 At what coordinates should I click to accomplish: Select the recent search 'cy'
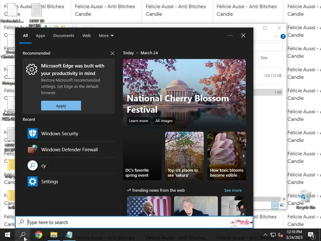pos(69,165)
